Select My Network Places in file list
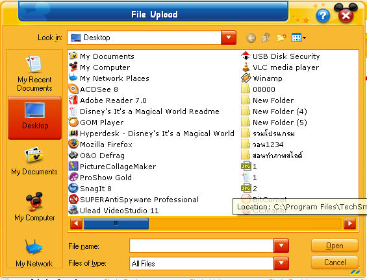The height and width of the screenshot is (280, 367). [109, 78]
